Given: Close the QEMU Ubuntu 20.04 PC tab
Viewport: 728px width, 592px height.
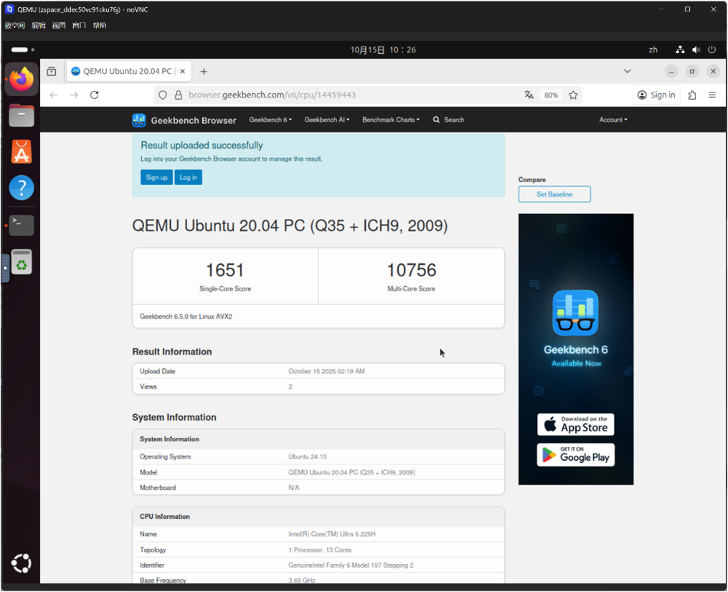Looking at the screenshot, I should [182, 71].
